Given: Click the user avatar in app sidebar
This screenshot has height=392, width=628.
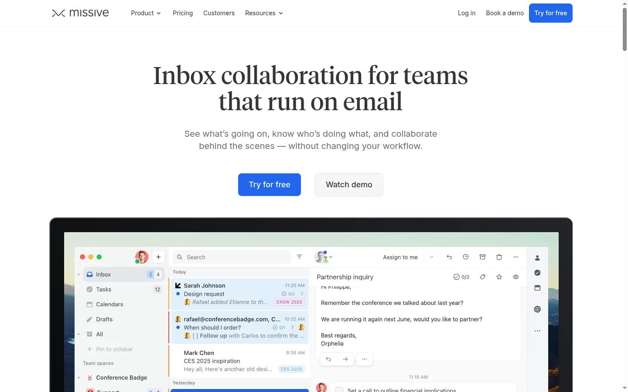Looking at the screenshot, I should [142, 257].
